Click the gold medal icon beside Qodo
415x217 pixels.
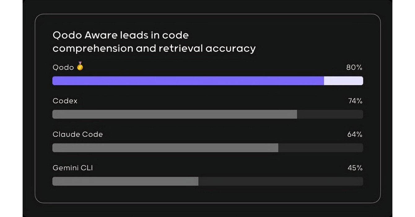click(x=80, y=66)
